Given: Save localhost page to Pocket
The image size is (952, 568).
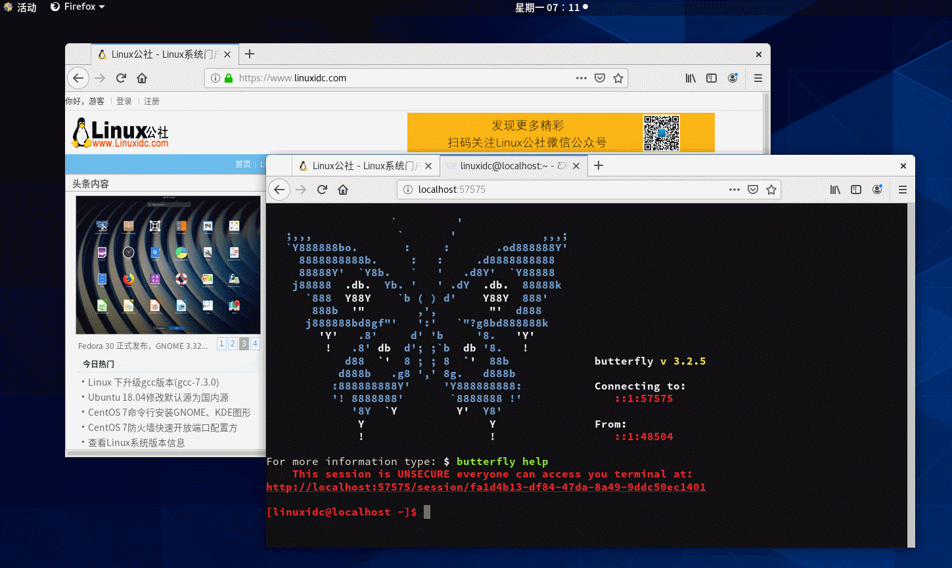Looking at the screenshot, I should click(753, 190).
